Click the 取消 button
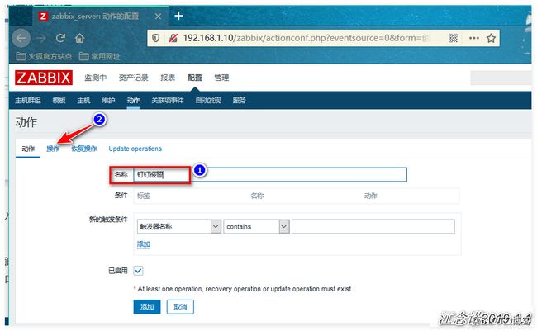537x331 pixels. tap(180, 307)
